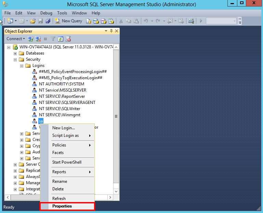The height and width of the screenshot is (213, 263).
Task: Click the Disconnect server icon
Action: [x=38, y=39]
